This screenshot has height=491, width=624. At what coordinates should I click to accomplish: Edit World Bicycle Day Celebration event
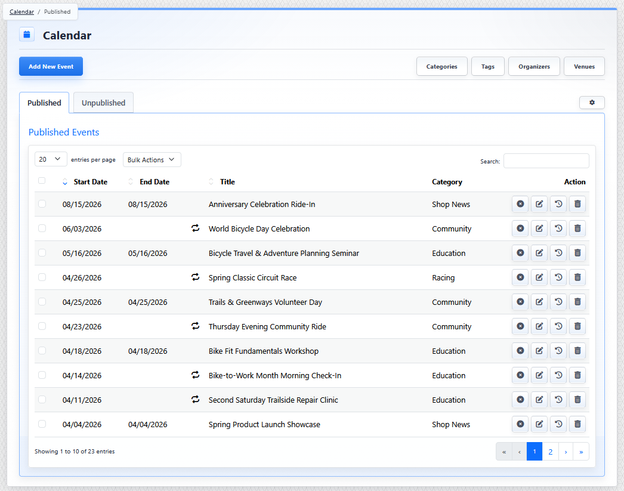click(539, 228)
